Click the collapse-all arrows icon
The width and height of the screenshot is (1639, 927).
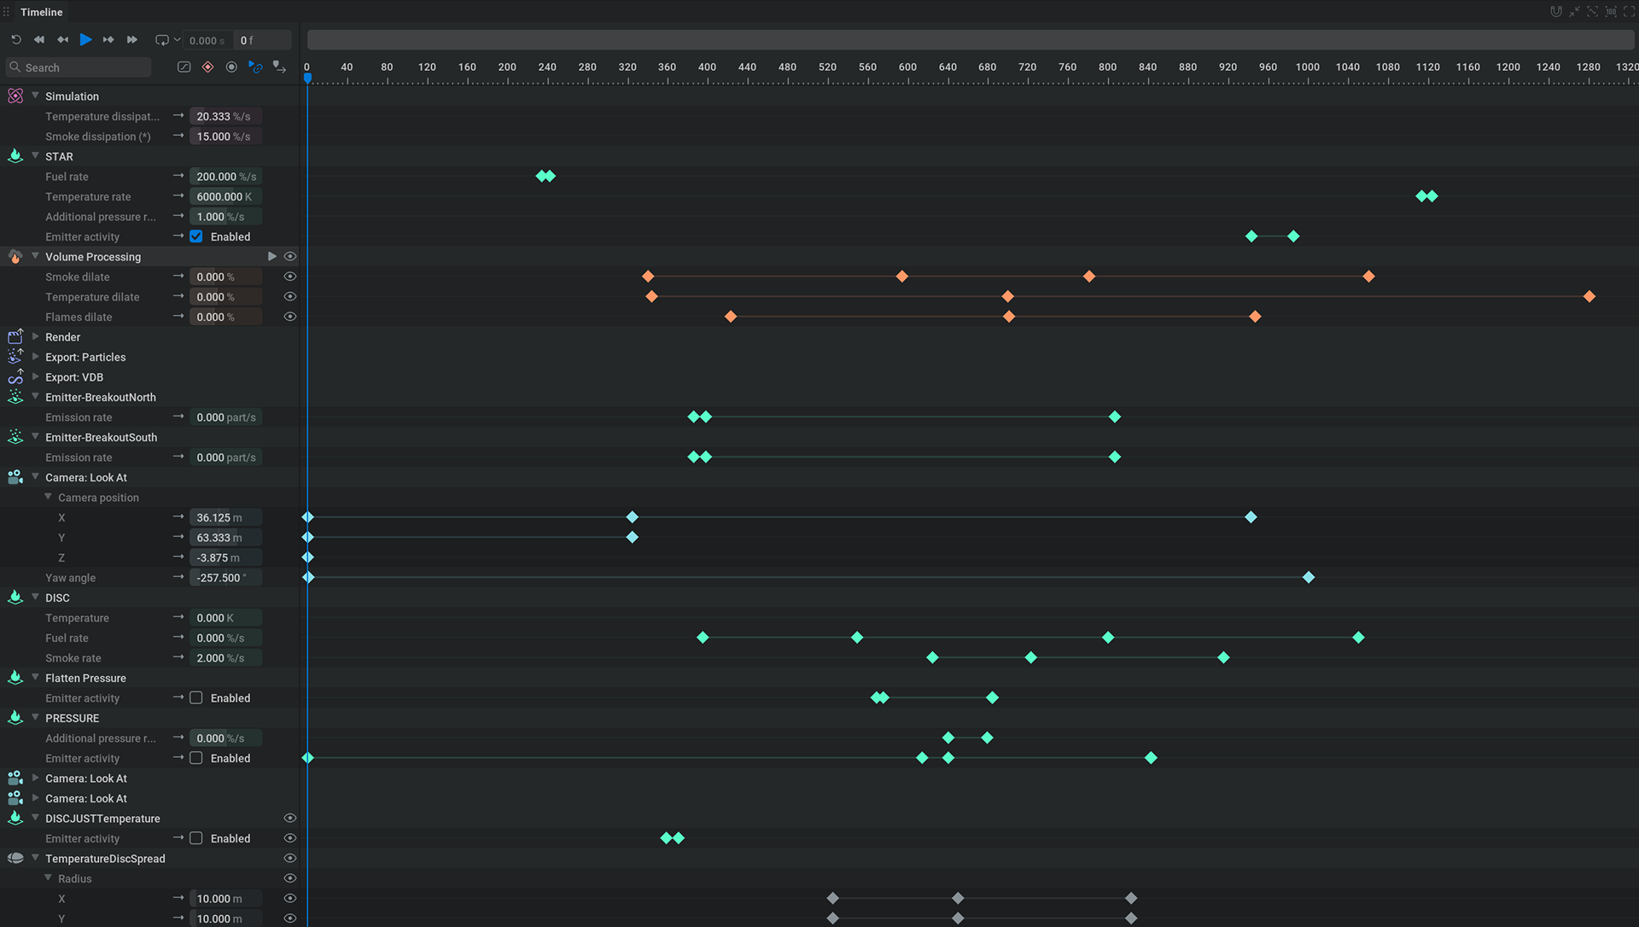click(1574, 12)
